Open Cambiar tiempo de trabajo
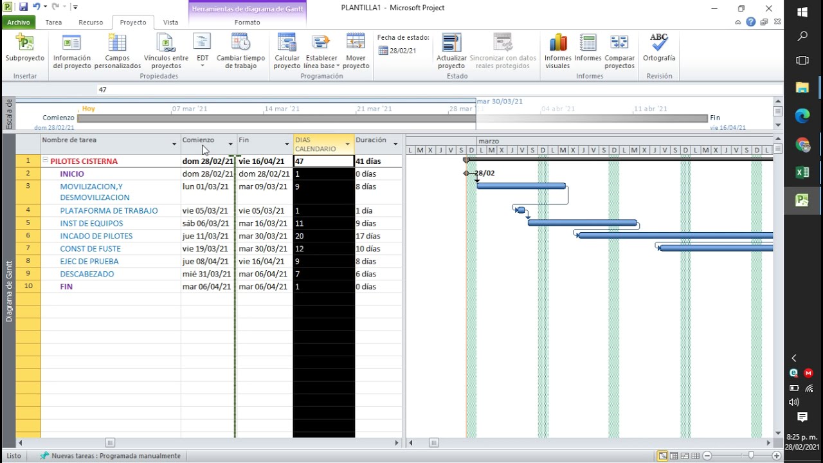 tap(241, 50)
